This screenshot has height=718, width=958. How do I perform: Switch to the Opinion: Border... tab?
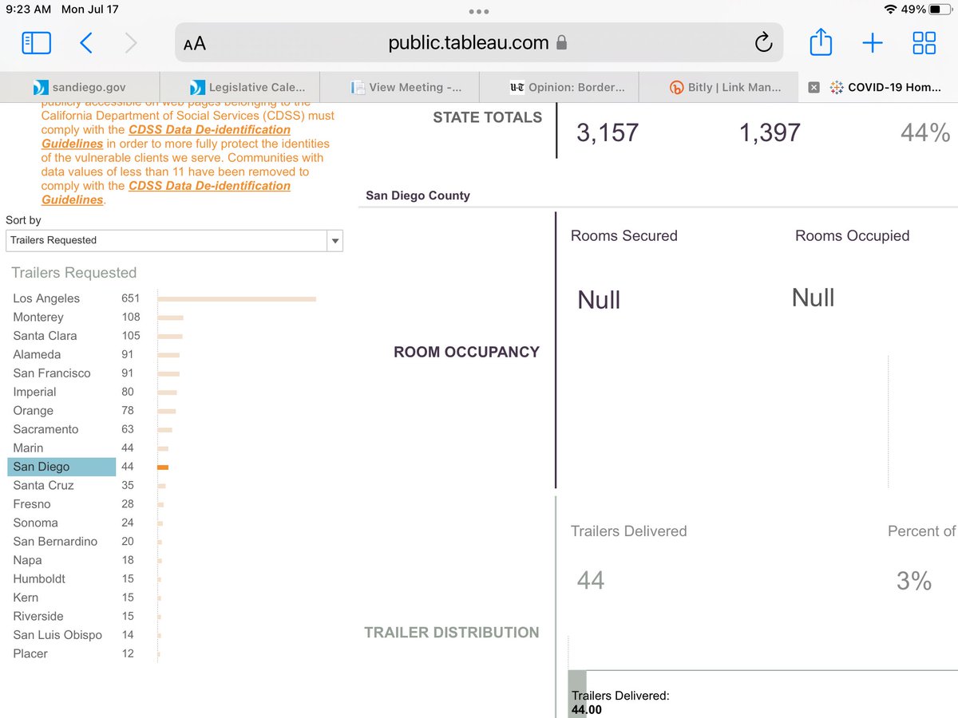(x=559, y=88)
